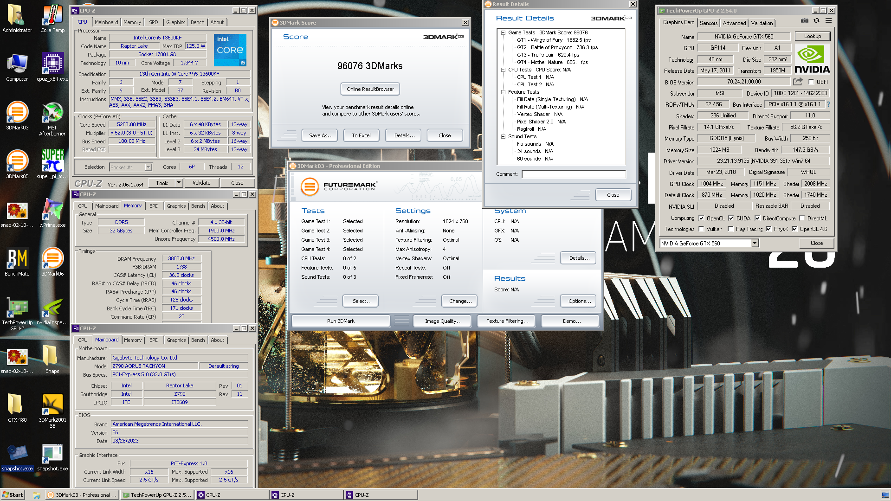Collapse the Feature Tests tree node
The height and width of the screenshot is (501, 891).
[503, 92]
